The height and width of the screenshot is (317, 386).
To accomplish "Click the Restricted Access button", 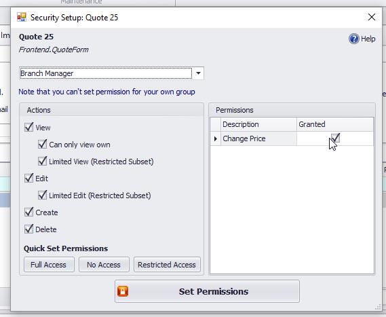I will tap(167, 265).
